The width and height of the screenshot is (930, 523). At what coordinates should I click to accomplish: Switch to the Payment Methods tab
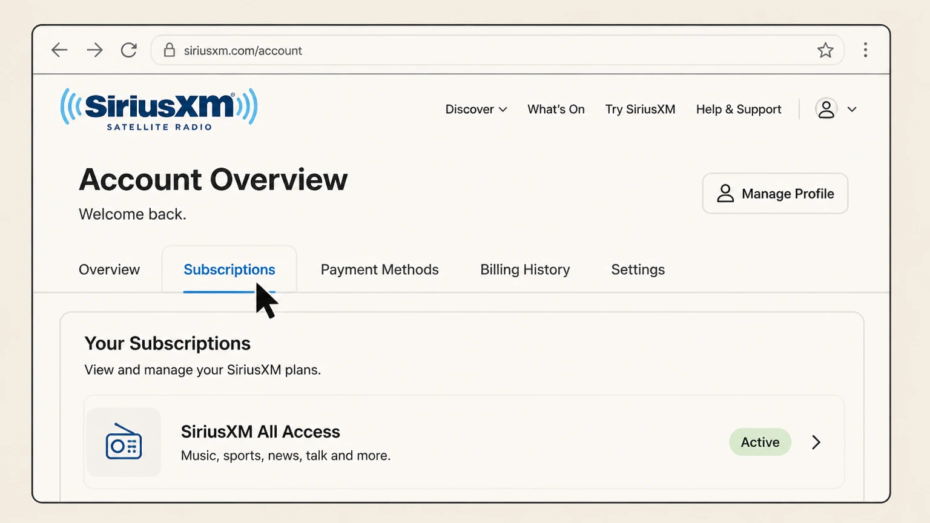(380, 269)
